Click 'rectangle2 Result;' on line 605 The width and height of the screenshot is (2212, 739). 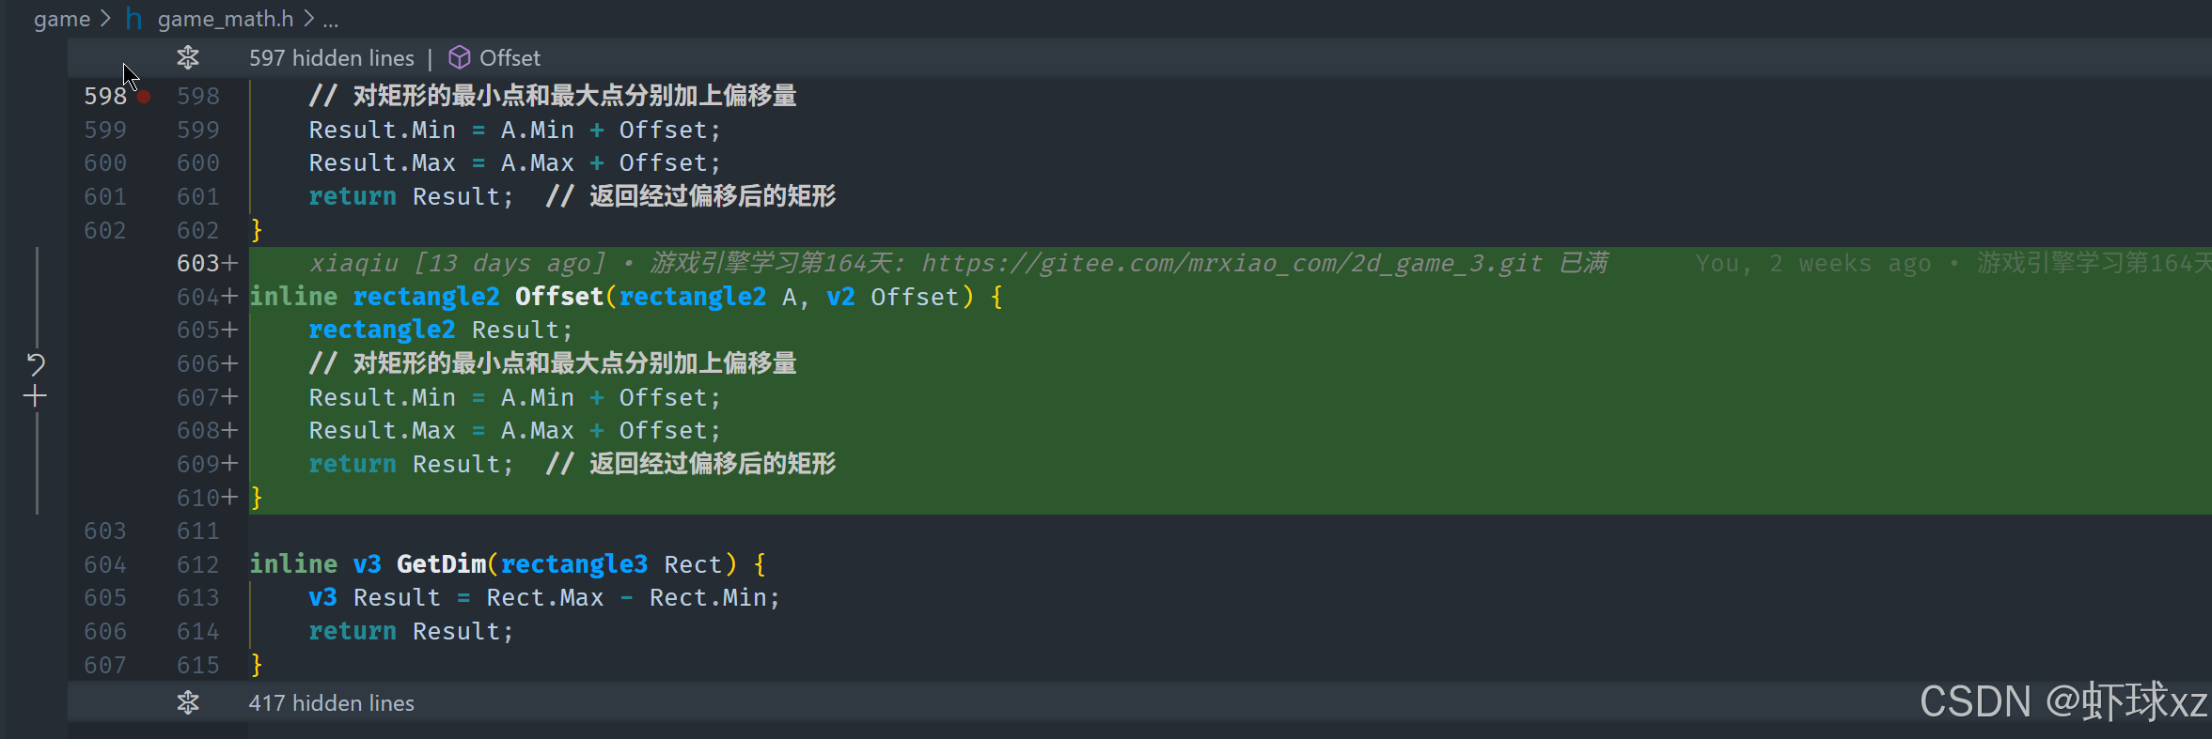441,331
